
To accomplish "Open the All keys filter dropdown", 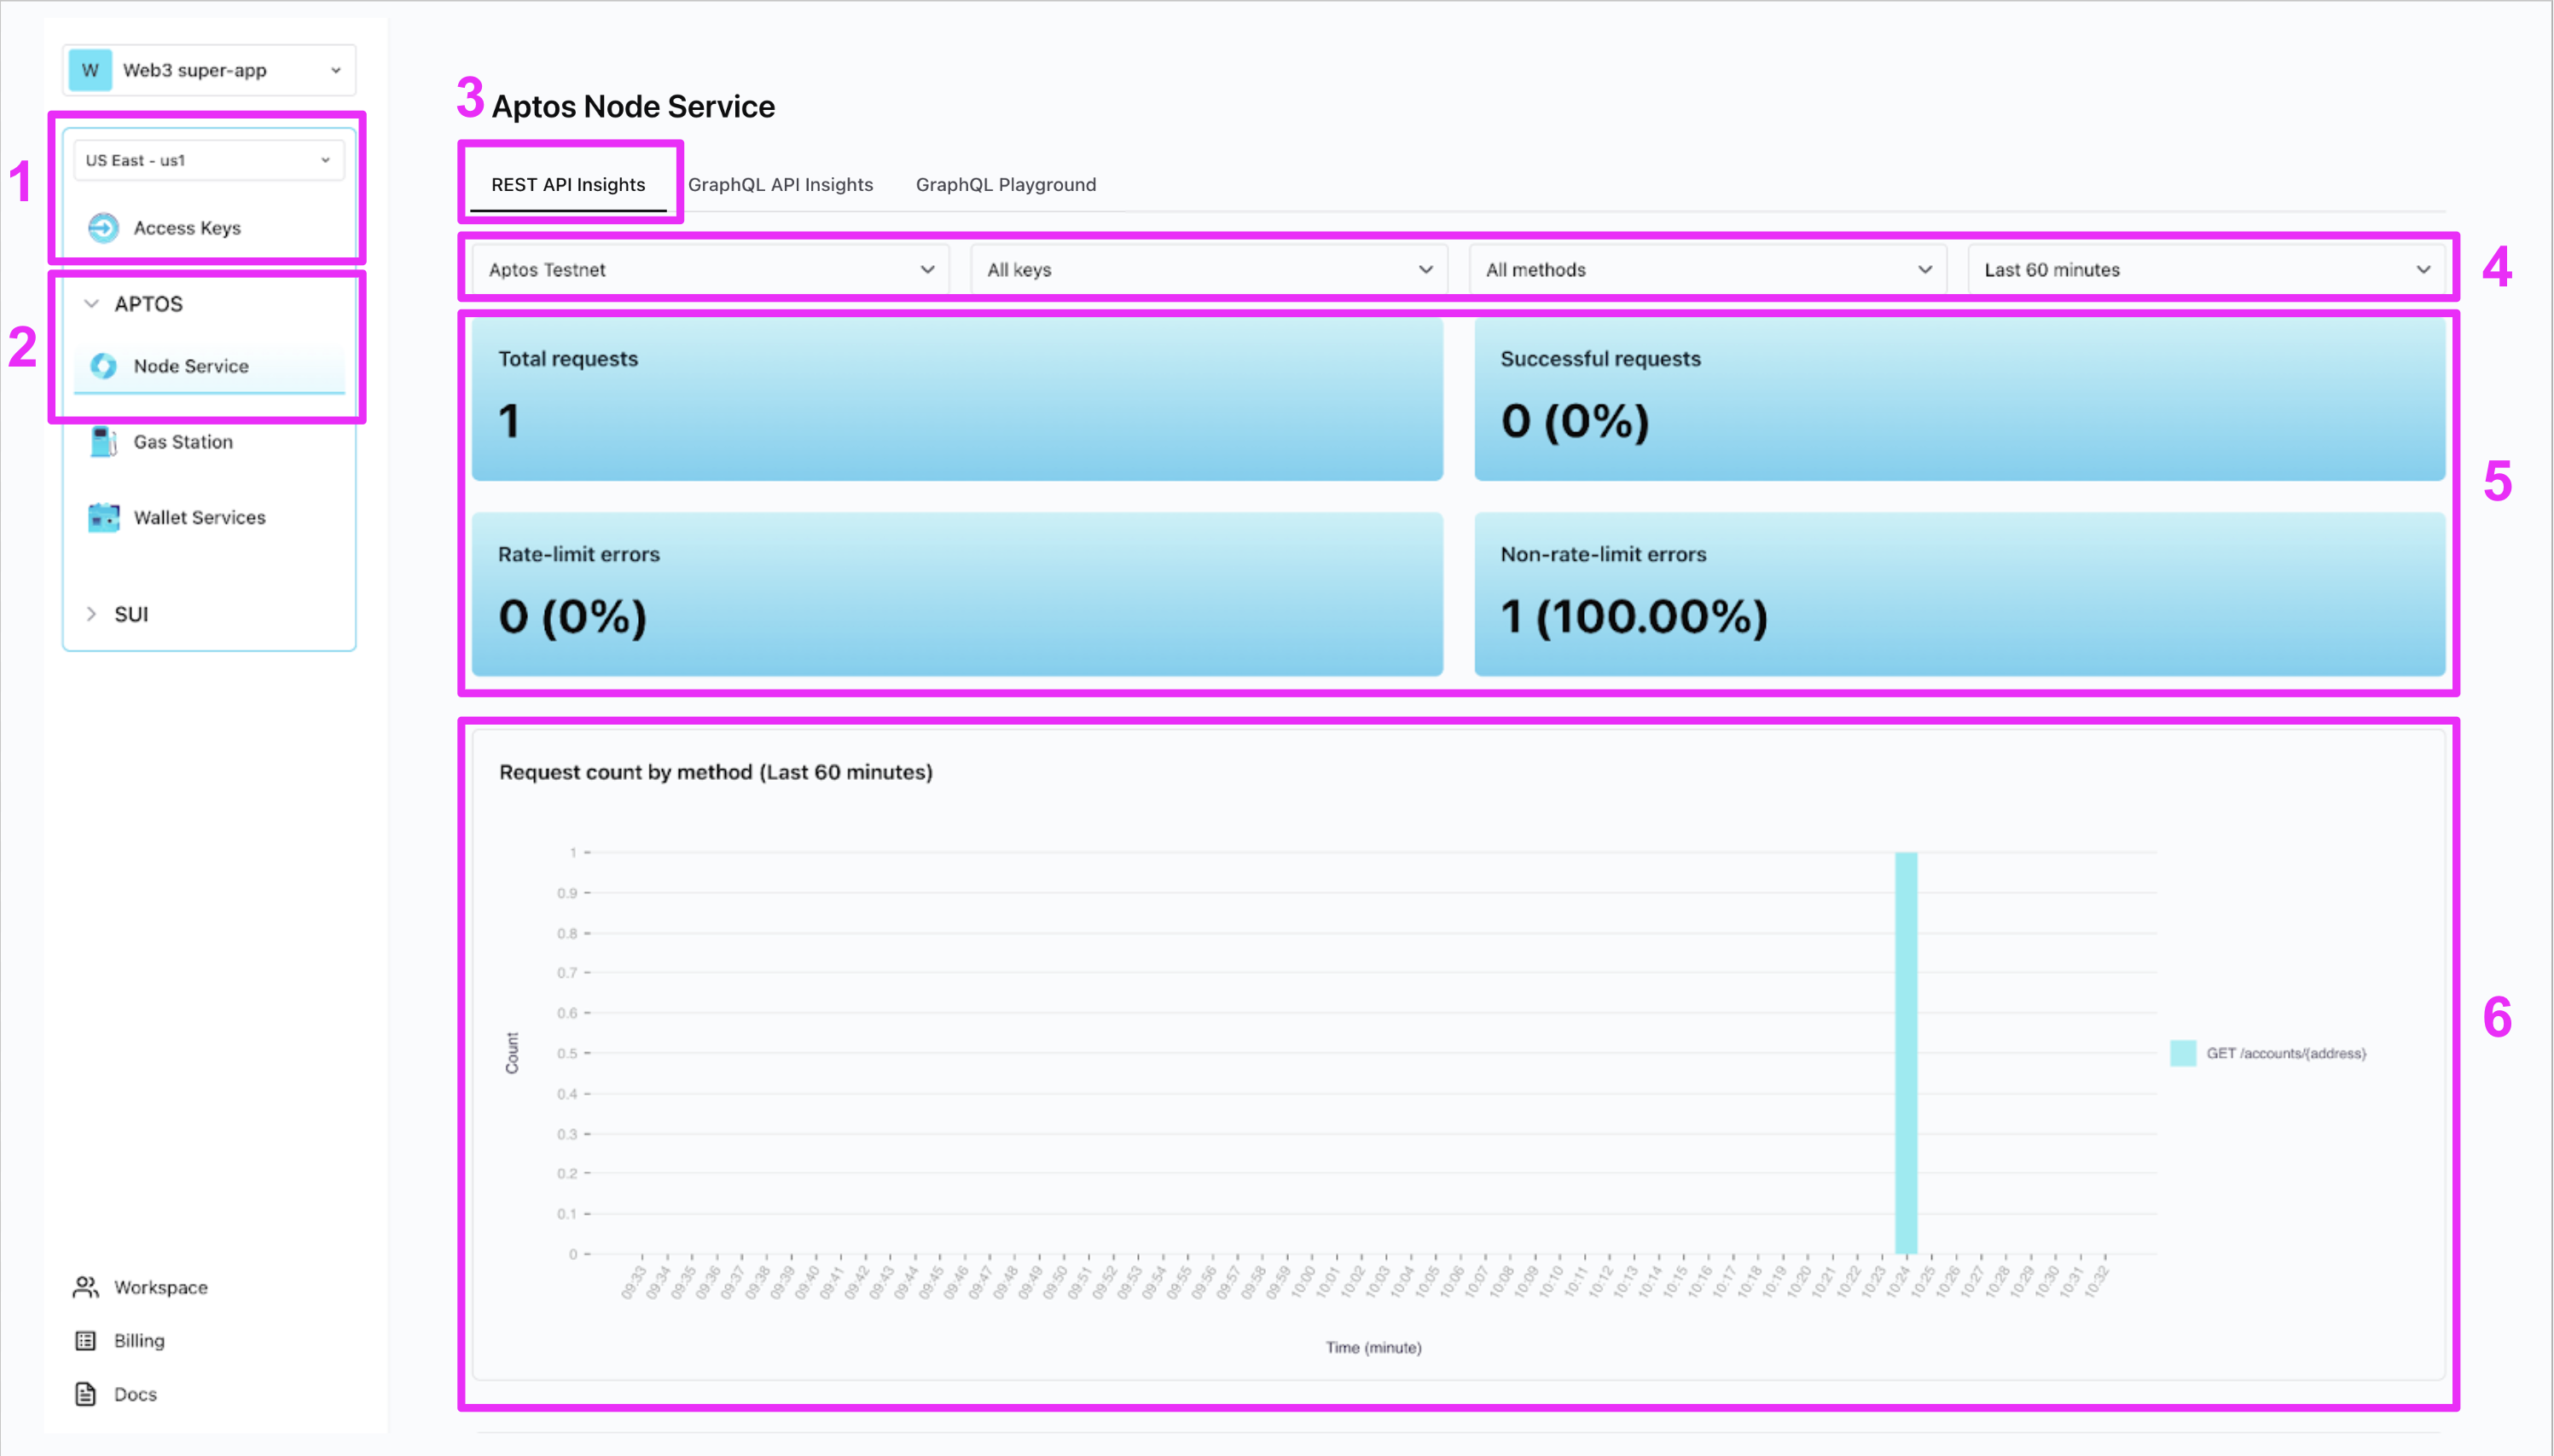I will point(1209,270).
